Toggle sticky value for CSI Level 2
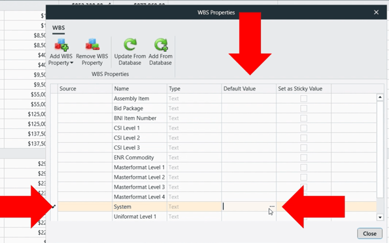The width and height of the screenshot is (389, 243). pos(303,138)
